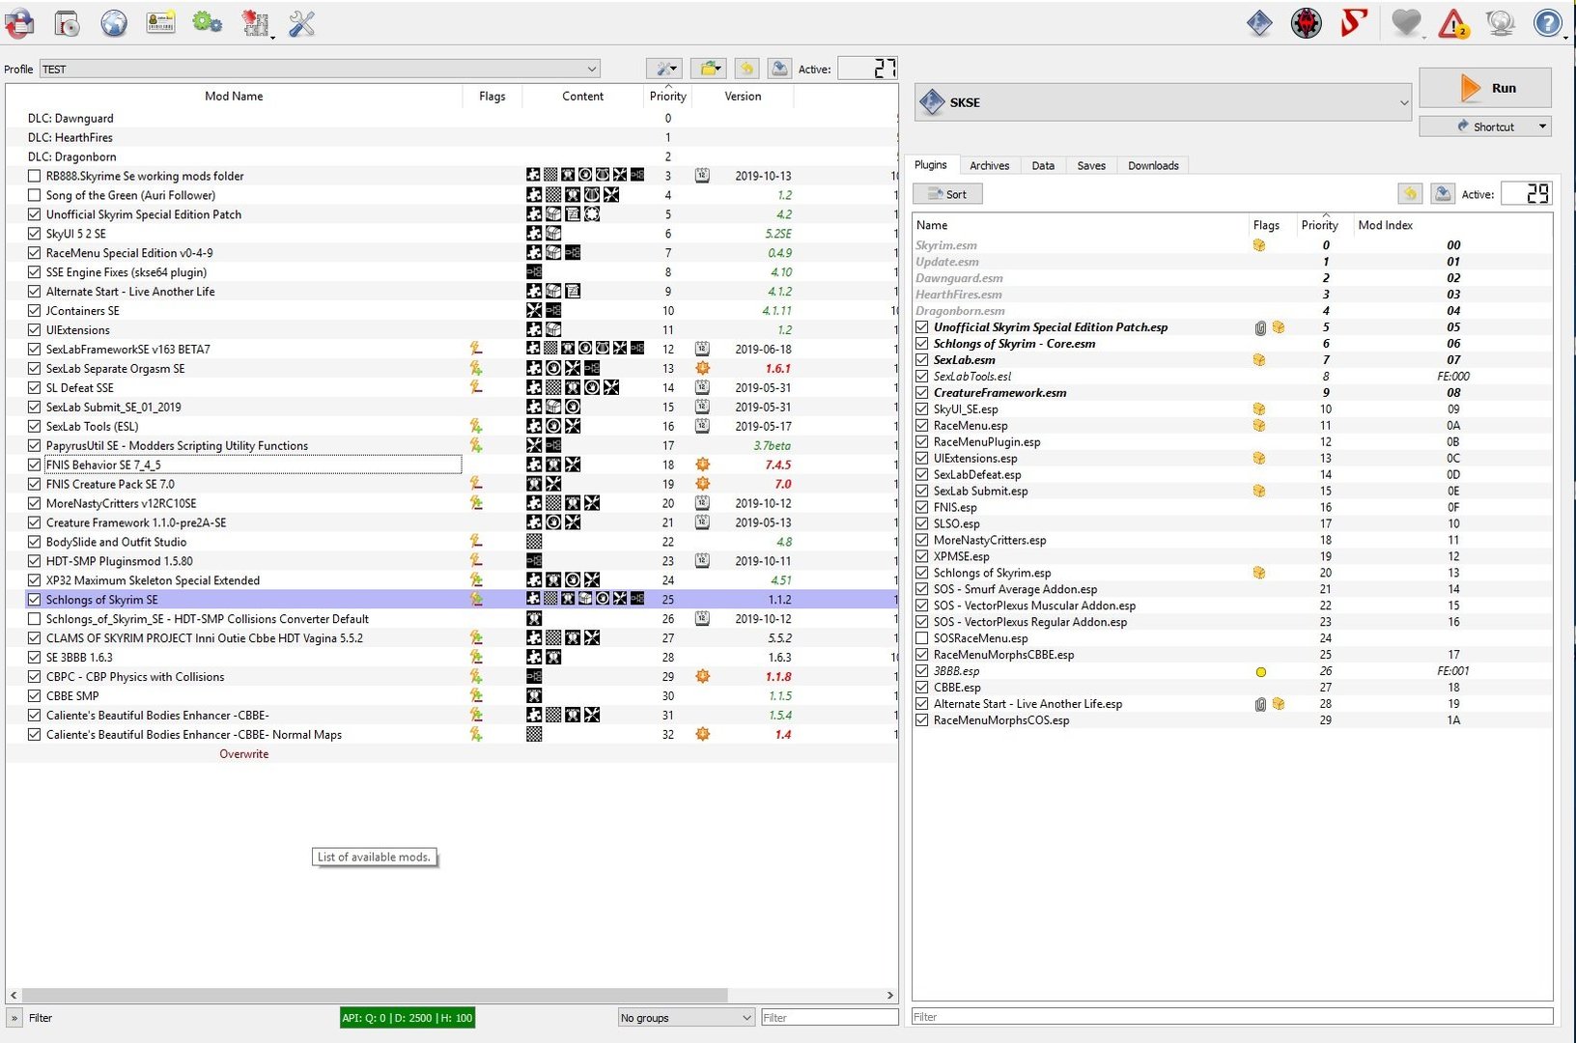Click restore backup icon above mod list
Image resolution: width=1576 pixels, height=1043 pixels.
[746, 69]
